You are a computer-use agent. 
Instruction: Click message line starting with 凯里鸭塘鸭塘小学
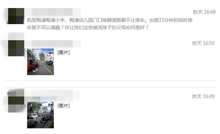(110, 20)
